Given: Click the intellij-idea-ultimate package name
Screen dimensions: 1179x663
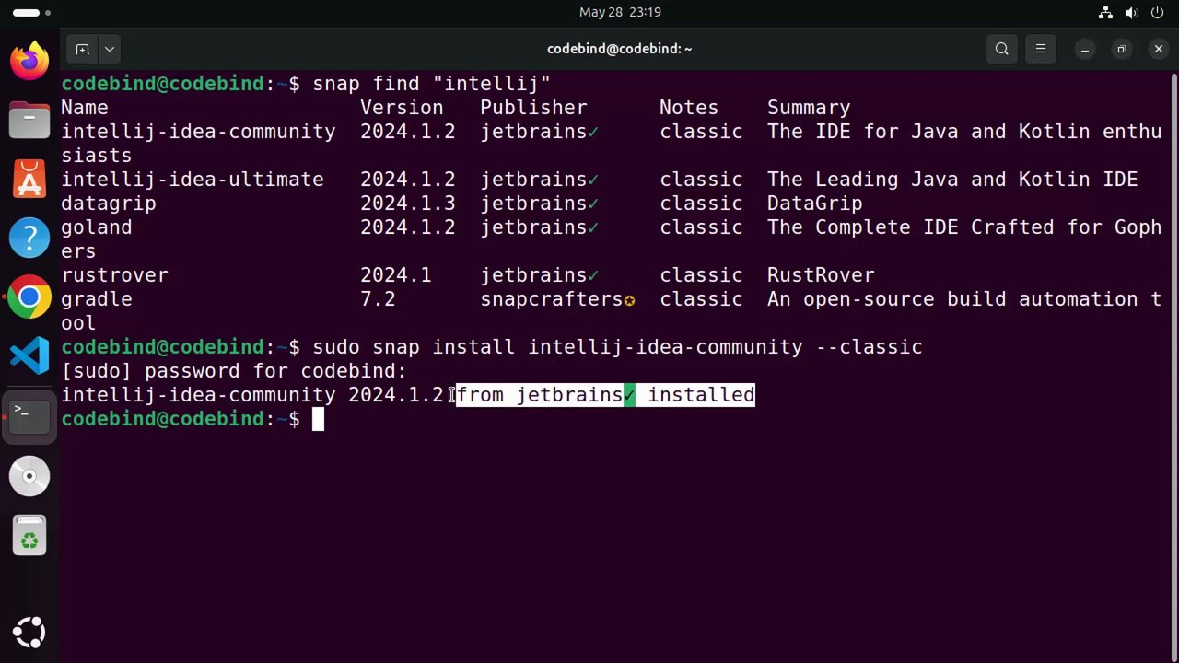Looking at the screenshot, I should [x=193, y=180].
